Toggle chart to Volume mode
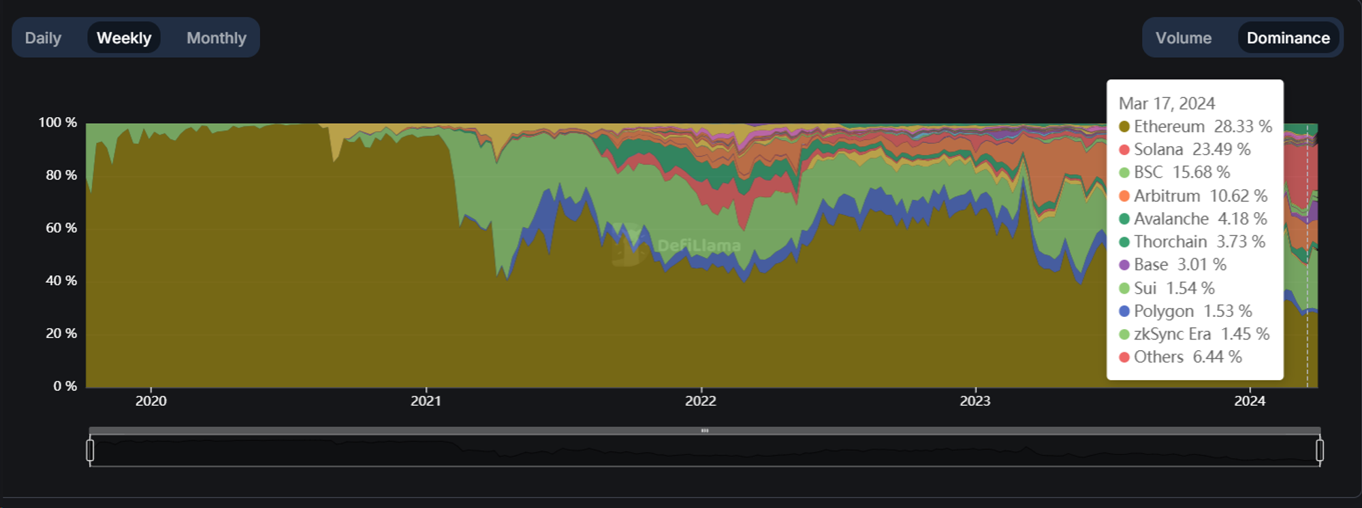1362x508 pixels. 1183,38
